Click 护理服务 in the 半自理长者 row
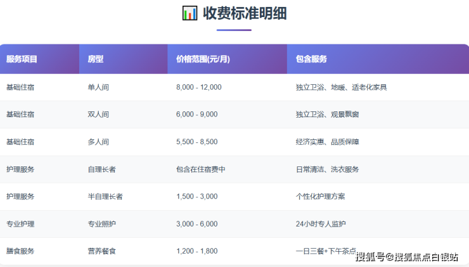The width and height of the screenshot is (469, 267). coord(20,197)
